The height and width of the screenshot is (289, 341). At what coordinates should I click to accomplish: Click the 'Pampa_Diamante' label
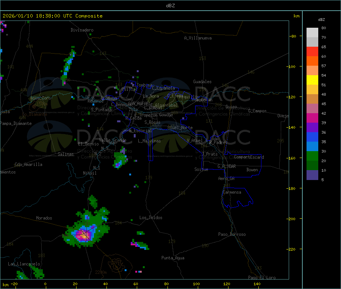16,123
